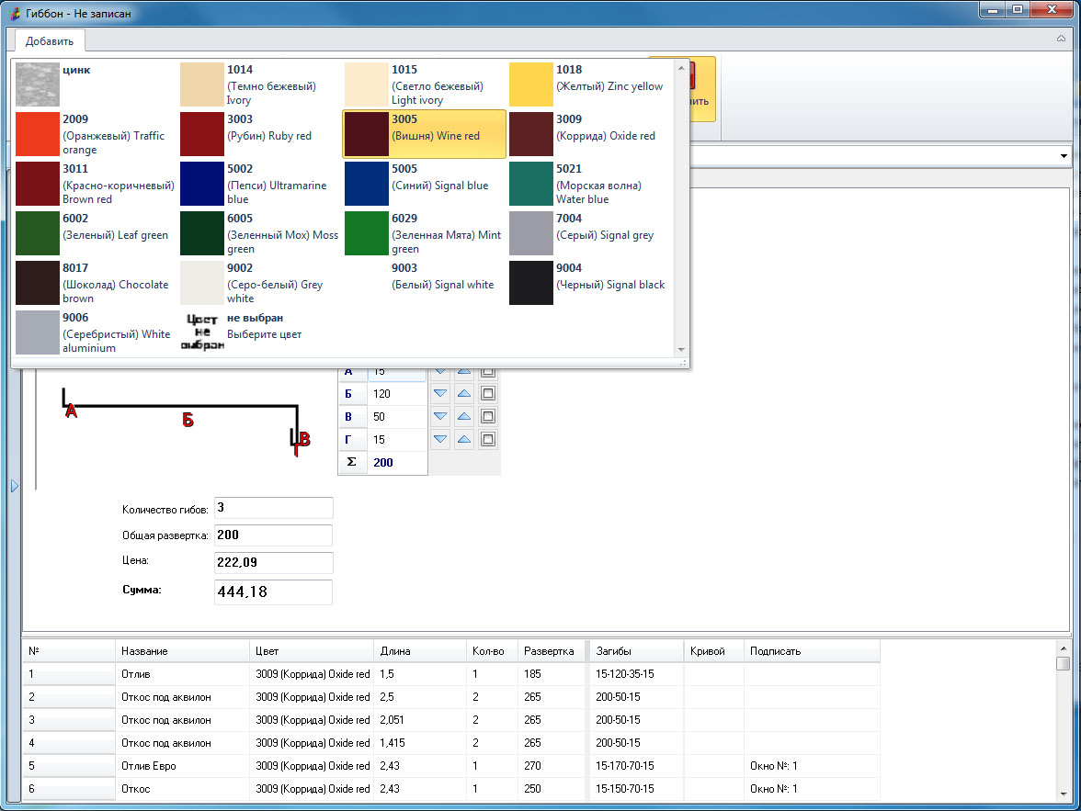Select 9003 Signal white color
Viewport: 1081px width, 811px height.
(x=424, y=283)
